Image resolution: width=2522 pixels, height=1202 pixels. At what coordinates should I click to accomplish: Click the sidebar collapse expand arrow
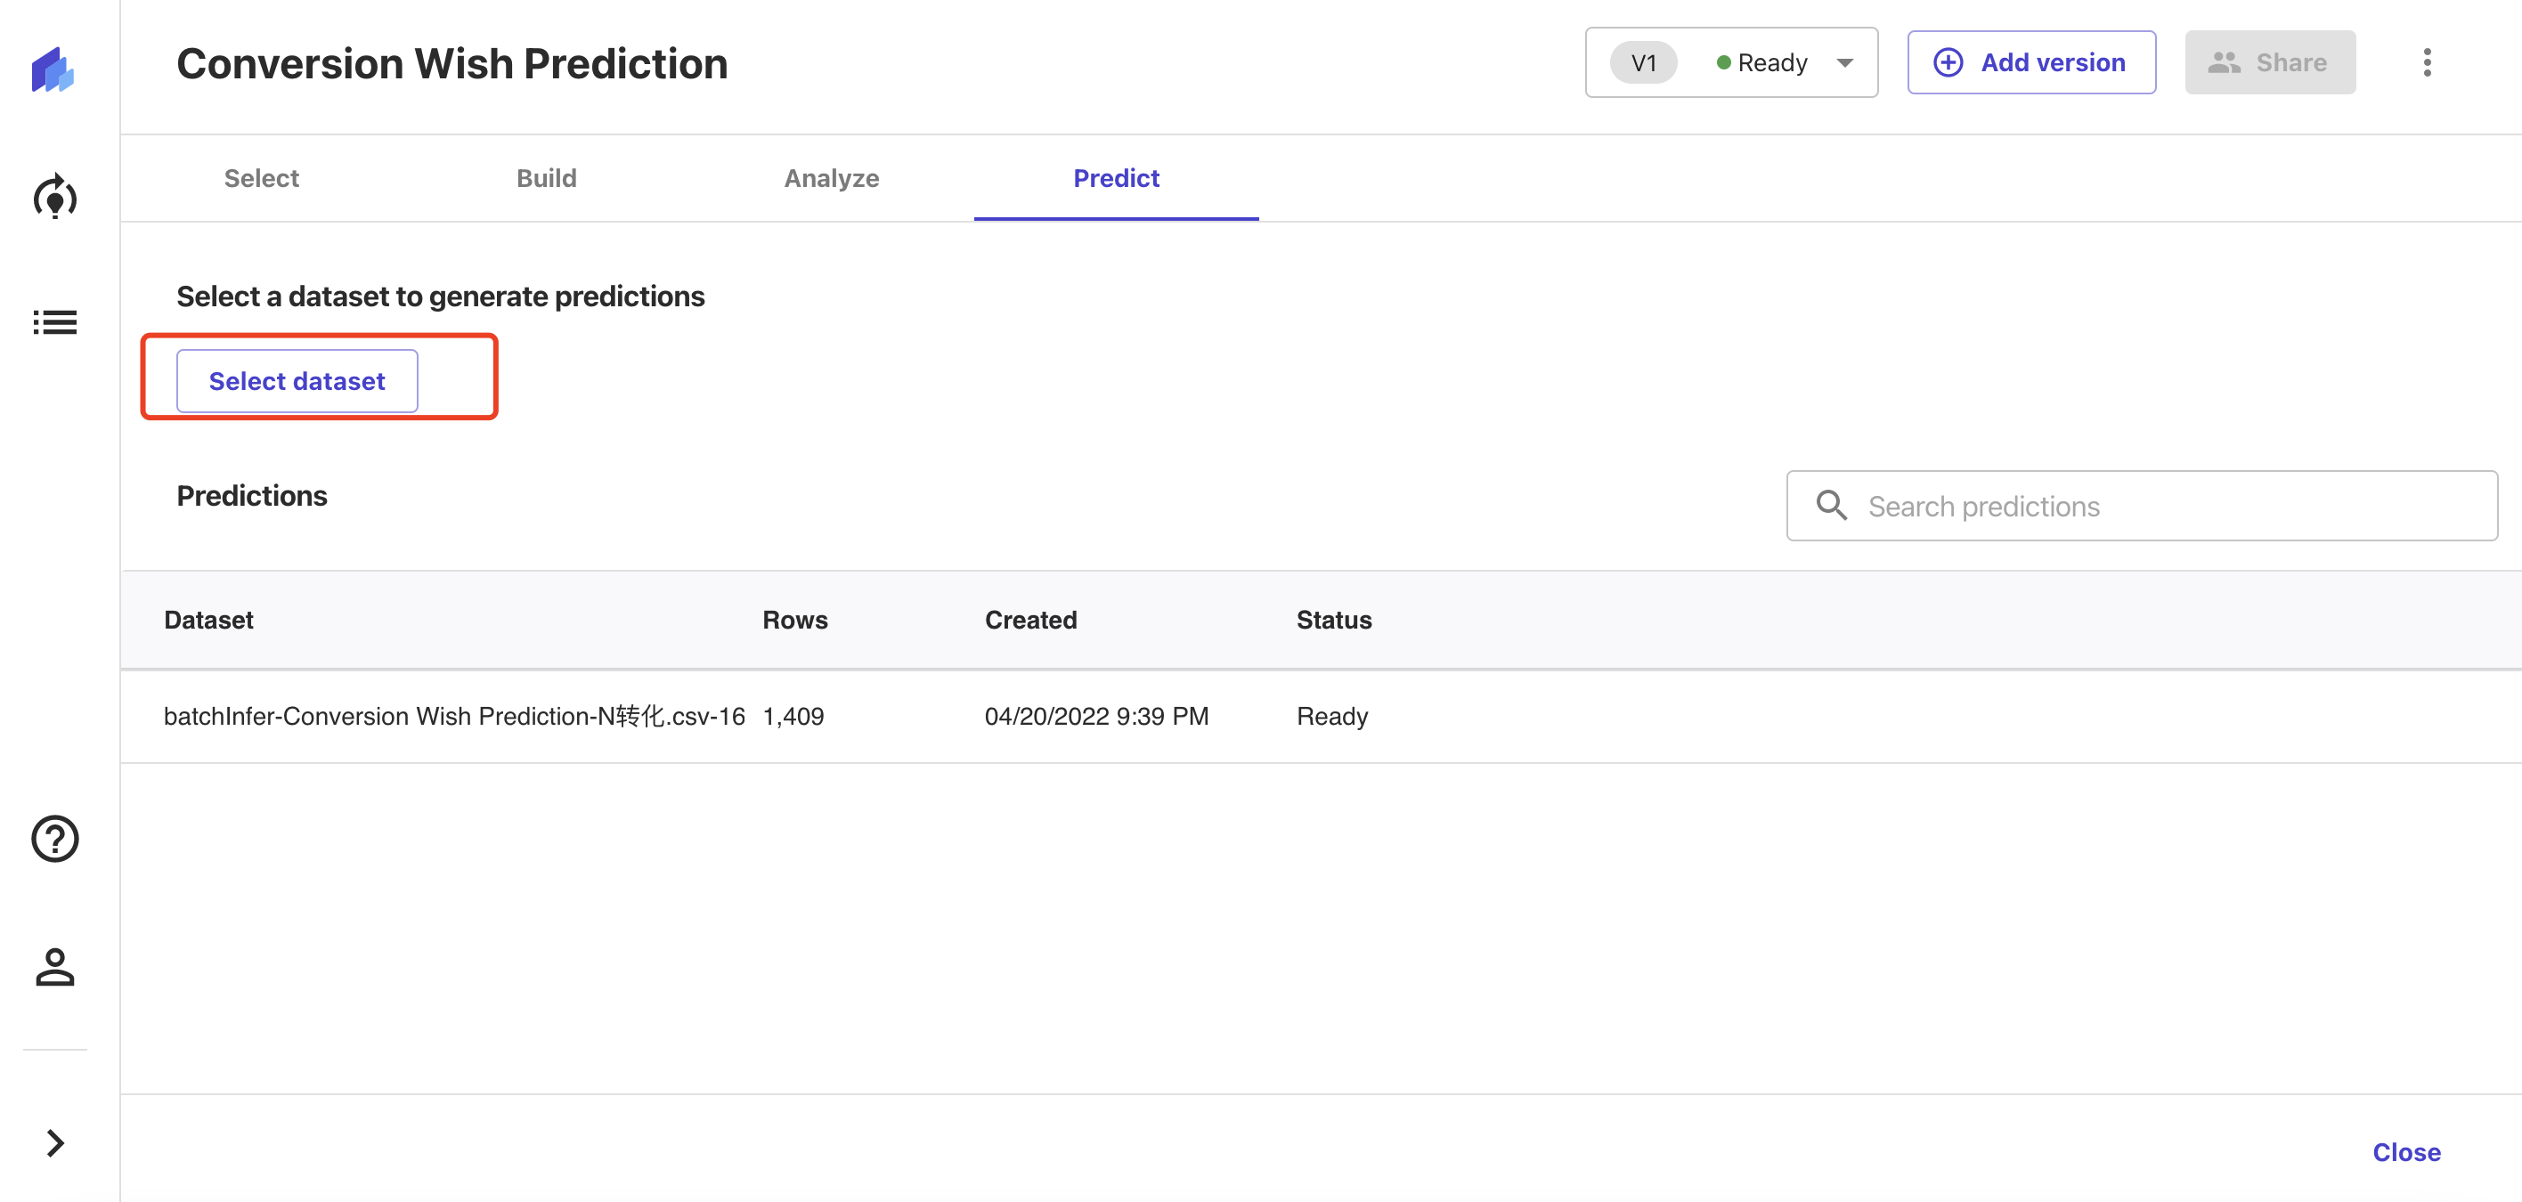pos(56,1142)
